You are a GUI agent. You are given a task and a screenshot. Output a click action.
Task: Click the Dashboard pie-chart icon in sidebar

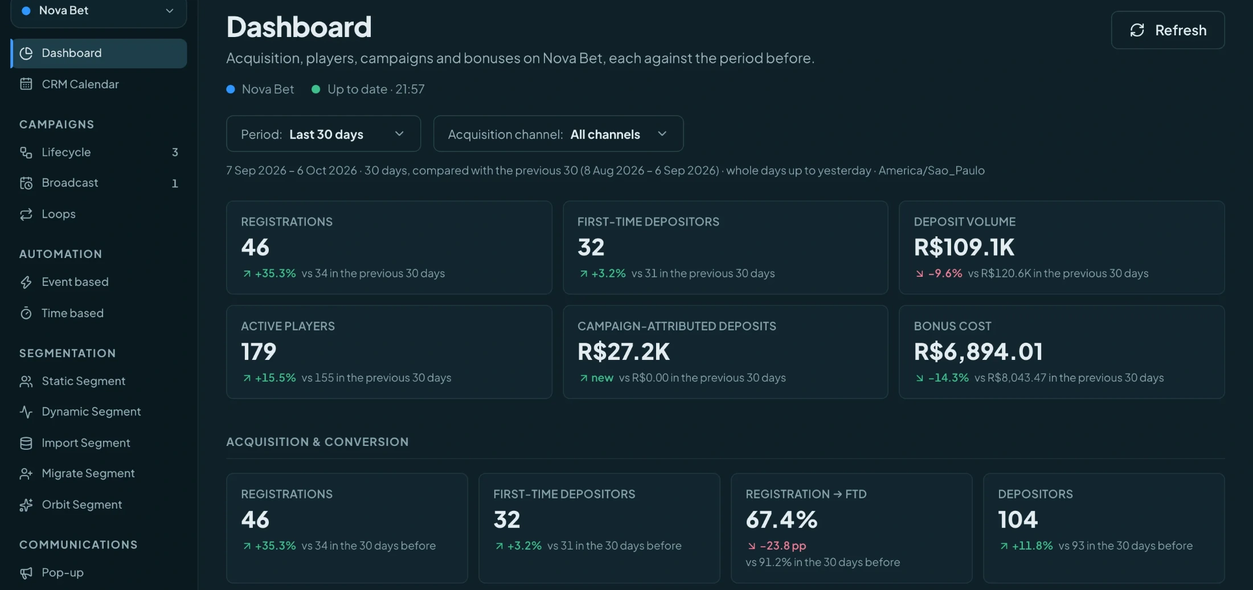[x=26, y=53]
